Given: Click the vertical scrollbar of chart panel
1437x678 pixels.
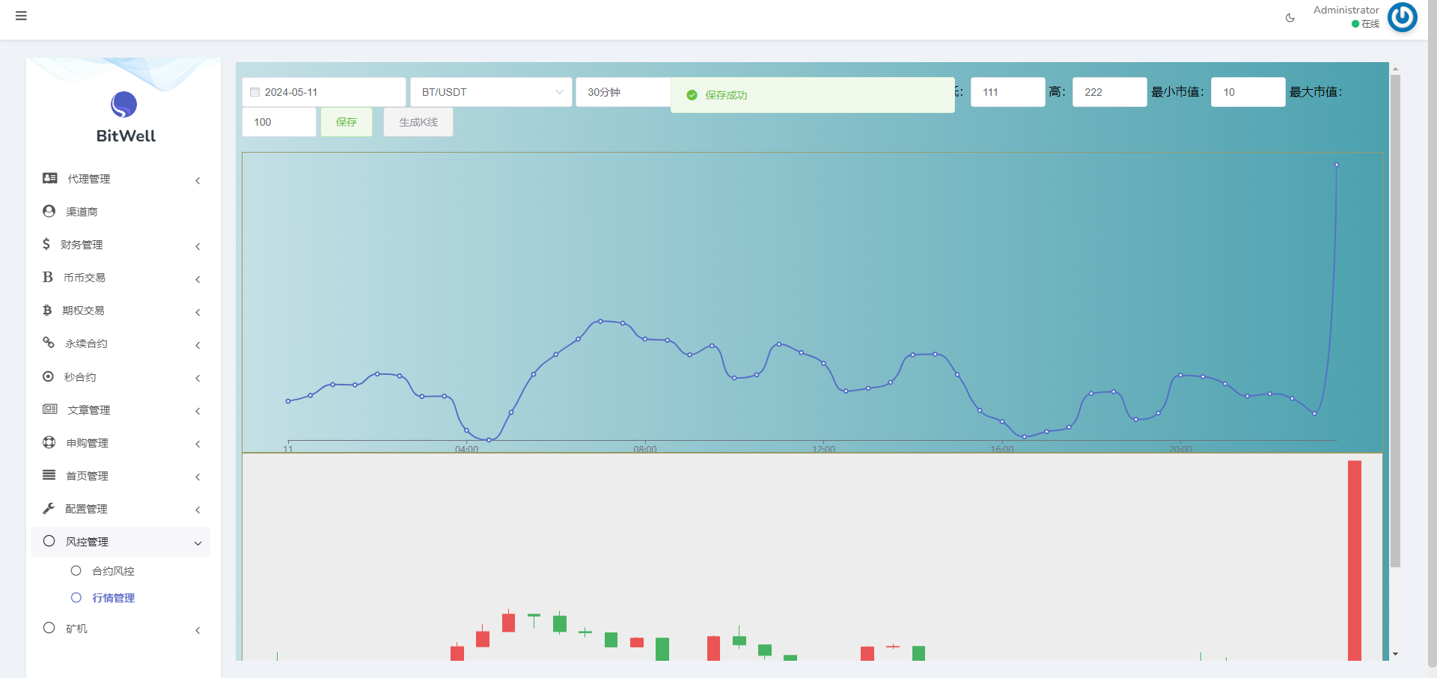Looking at the screenshot, I should (x=1395, y=322).
